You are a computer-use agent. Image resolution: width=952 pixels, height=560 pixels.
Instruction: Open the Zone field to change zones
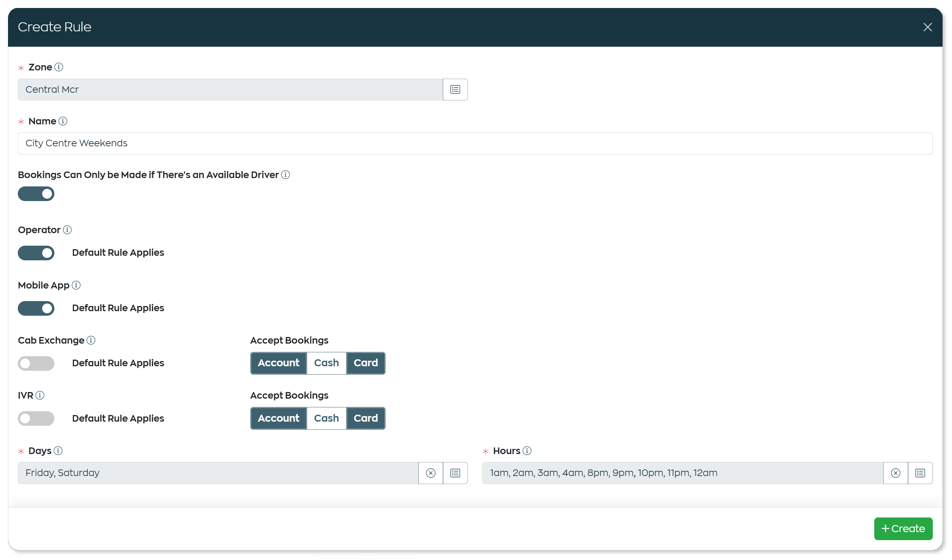click(x=230, y=89)
